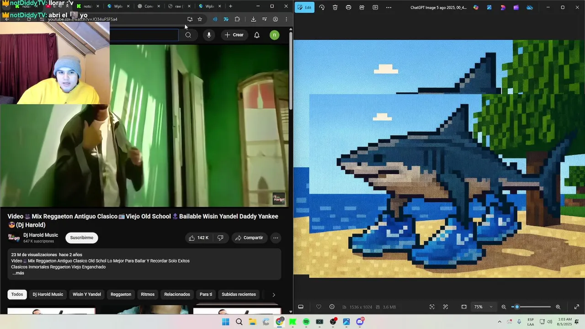This screenshot has height=329, width=585.
Task: Bookmark page with the star icon
Action: (x=200, y=19)
